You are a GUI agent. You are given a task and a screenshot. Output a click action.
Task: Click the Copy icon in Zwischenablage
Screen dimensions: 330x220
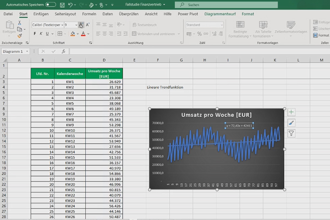[19, 29]
